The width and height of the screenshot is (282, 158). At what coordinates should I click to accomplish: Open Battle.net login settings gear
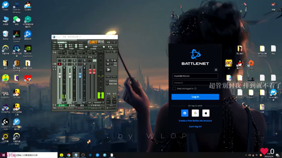216,70
